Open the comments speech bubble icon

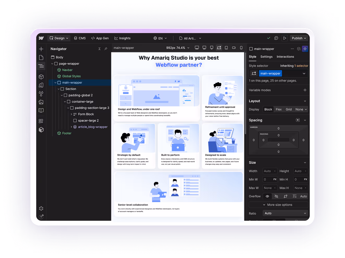point(276,38)
